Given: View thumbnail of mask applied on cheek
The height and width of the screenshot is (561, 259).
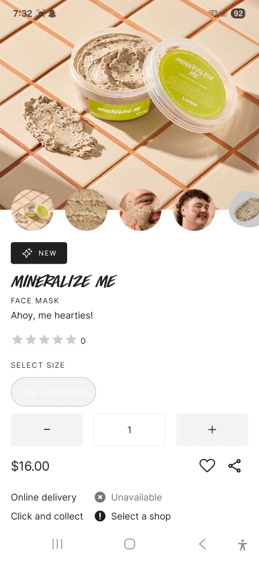Looking at the screenshot, I should [x=140, y=210].
